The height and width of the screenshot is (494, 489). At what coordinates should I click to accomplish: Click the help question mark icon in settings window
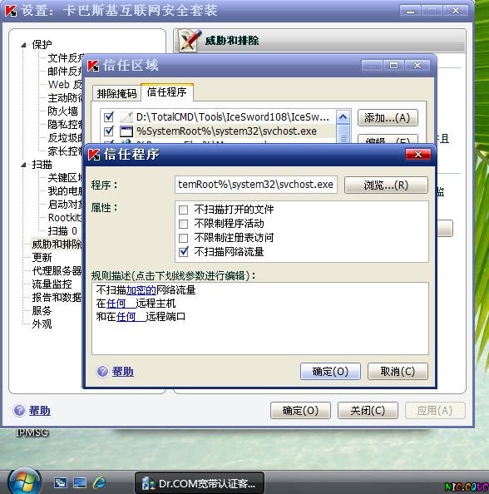19,410
